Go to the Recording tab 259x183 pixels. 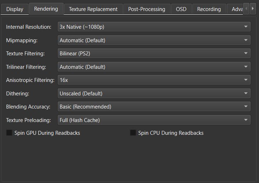tap(209, 9)
